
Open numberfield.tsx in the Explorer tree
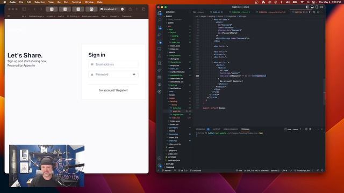click(177, 72)
